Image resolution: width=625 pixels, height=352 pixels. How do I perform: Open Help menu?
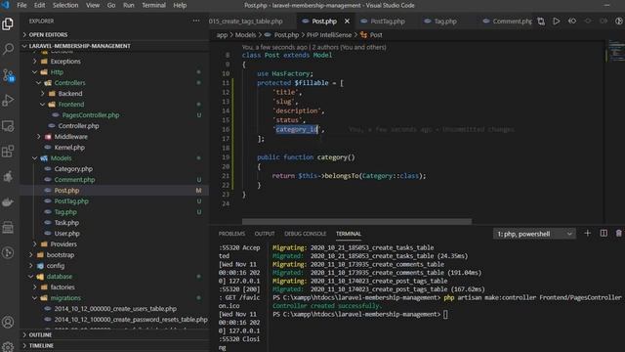[x=180, y=5]
